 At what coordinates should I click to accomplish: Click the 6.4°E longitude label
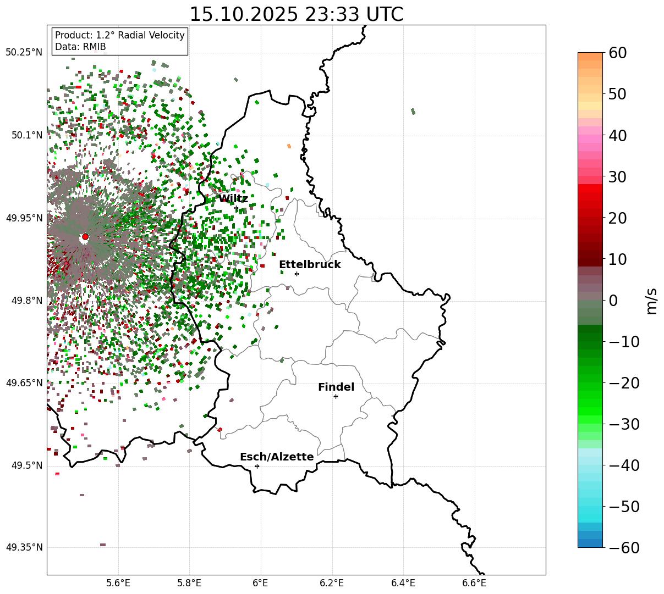(x=403, y=583)
